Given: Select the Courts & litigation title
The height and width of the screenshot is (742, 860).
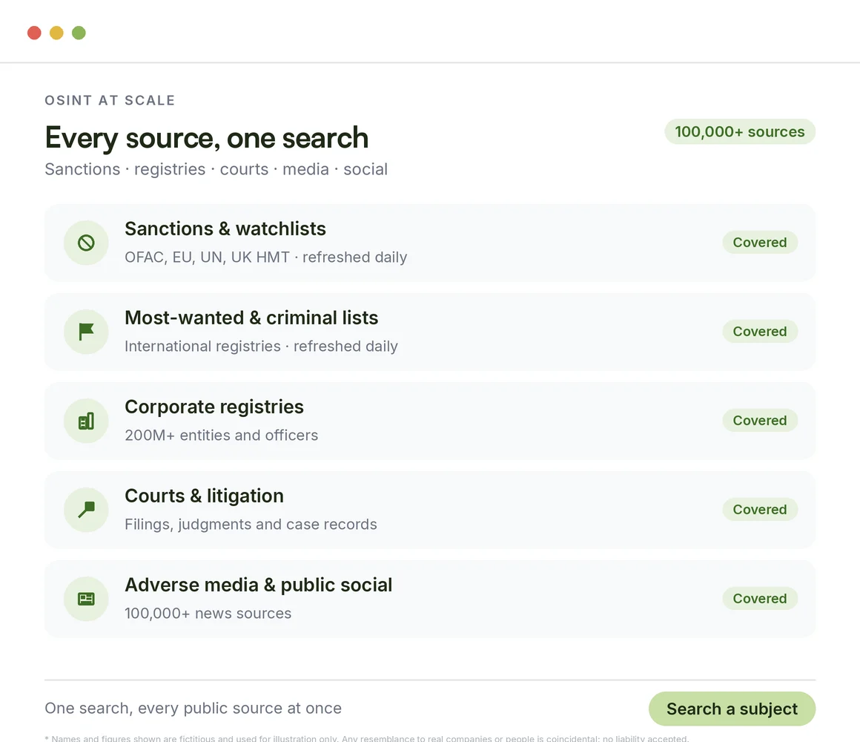Looking at the screenshot, I should pyautogui.click(x=204, y=496).
